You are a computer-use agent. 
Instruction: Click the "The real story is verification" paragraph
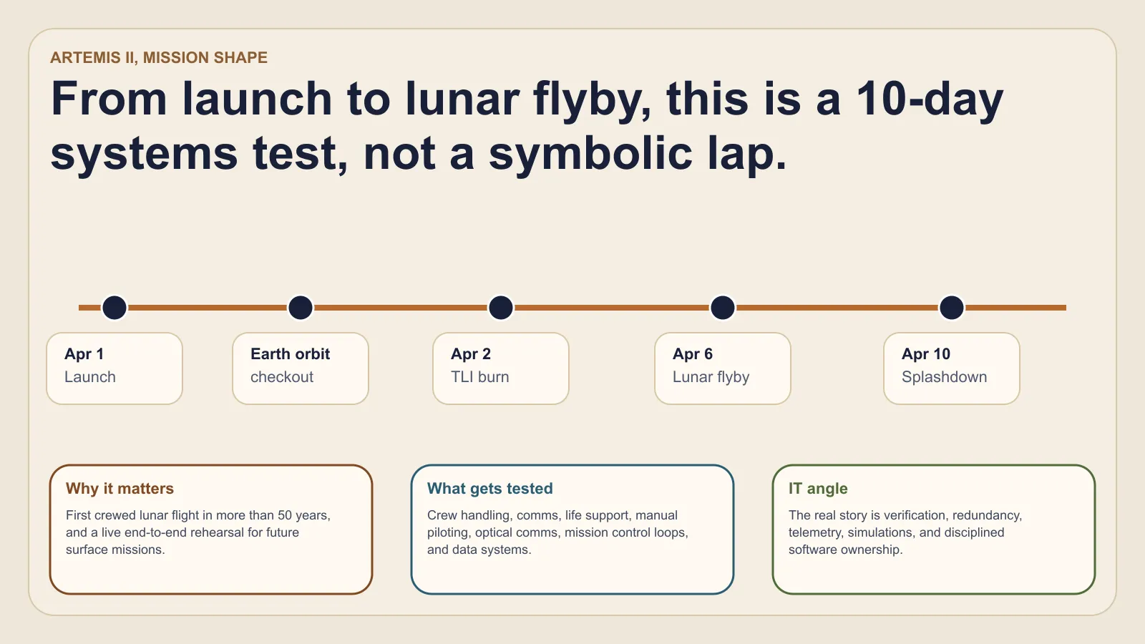pyautogui.click(x=905, y=532)
